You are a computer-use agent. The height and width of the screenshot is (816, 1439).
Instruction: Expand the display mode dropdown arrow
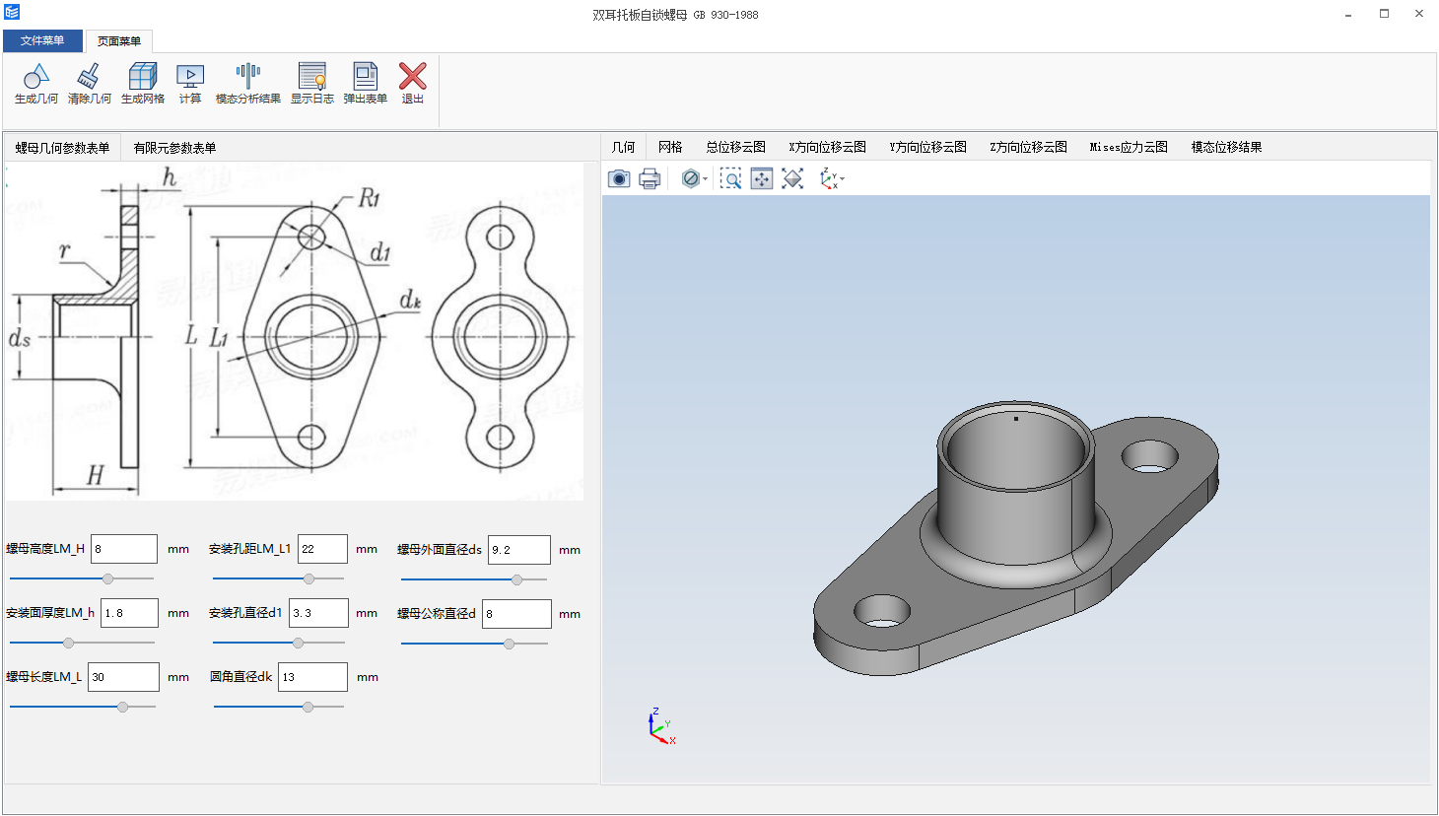pyautogui.click(x=706, y=179)
